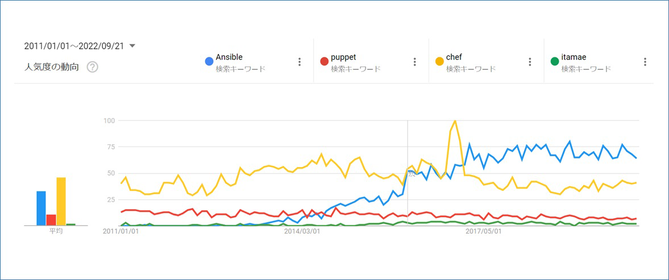This screenshot has height=280, width=669.
Task: Open the chef three-dot options menu
Action: click(530, 62)
